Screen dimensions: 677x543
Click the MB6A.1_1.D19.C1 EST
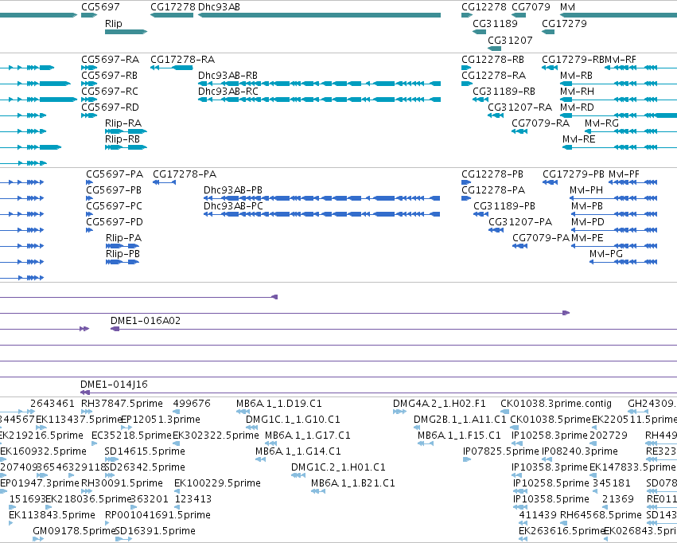tap(243, 412)
